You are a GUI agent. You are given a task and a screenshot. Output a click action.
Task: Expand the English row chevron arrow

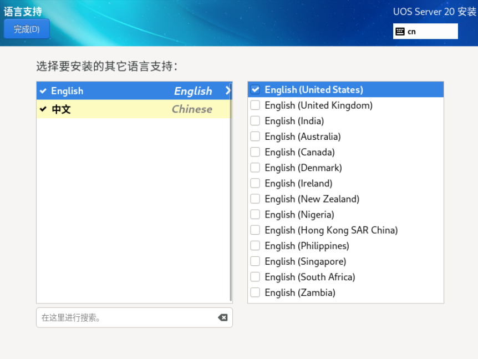[x=227, y=90]
